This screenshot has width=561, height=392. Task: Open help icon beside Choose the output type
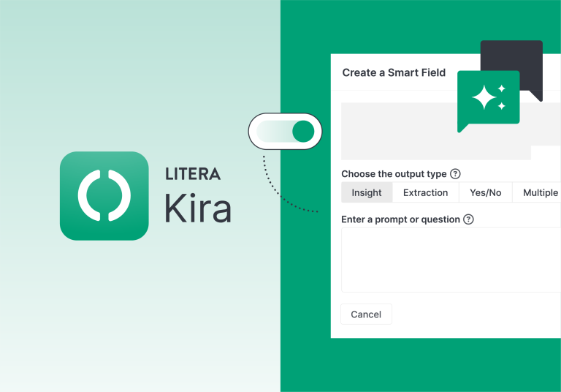tap(455, 174)
